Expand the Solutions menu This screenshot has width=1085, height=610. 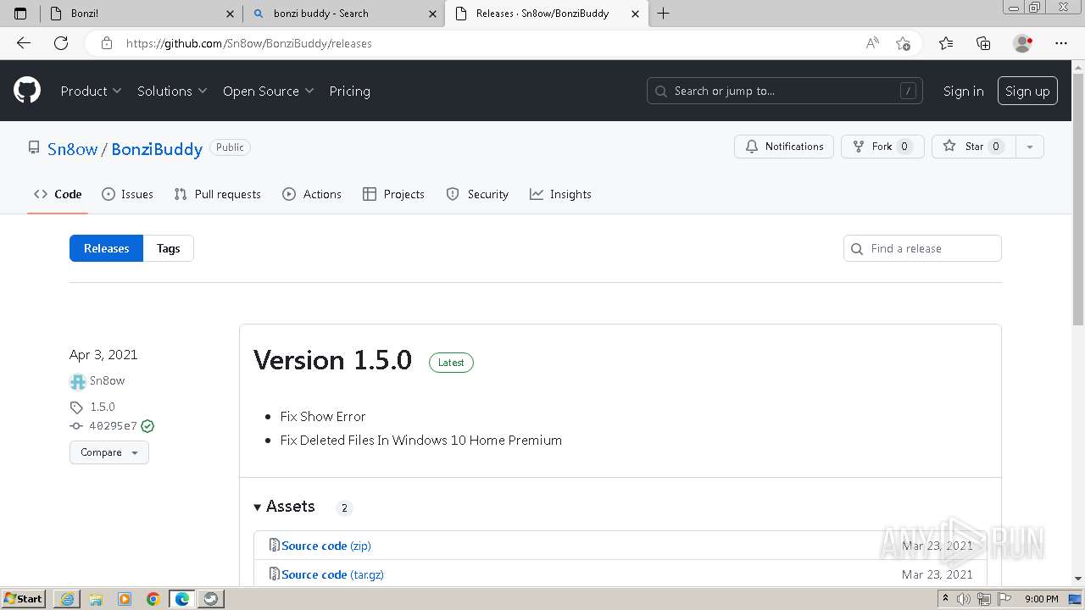click(172, 91)
